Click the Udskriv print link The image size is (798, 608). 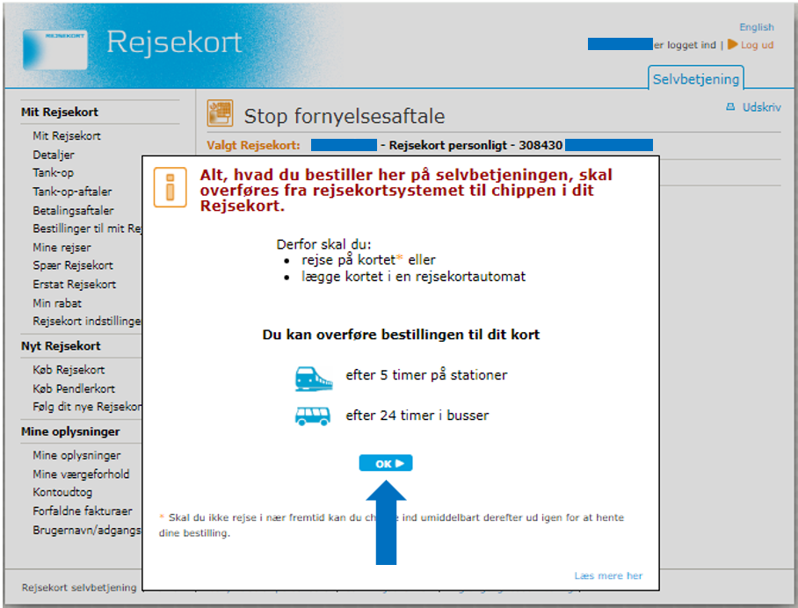[x=761, y=107]
